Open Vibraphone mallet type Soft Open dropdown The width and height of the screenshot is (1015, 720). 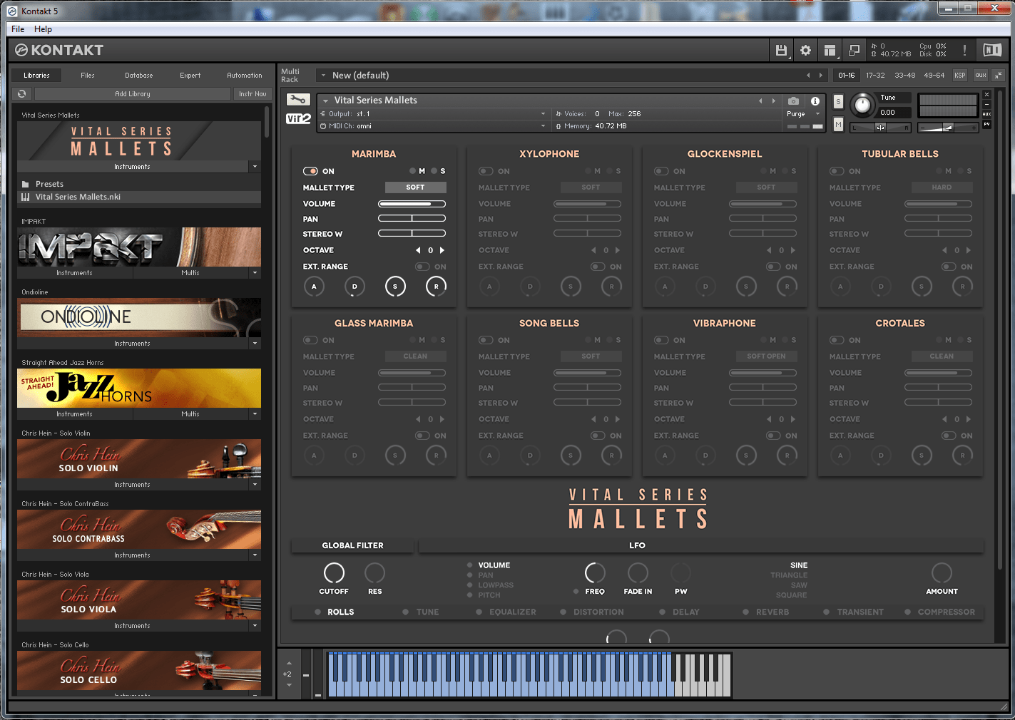[x=767, y=356]
